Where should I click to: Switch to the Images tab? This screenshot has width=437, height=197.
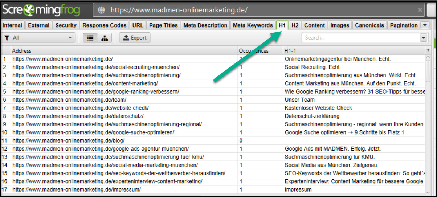click(340, 25)
